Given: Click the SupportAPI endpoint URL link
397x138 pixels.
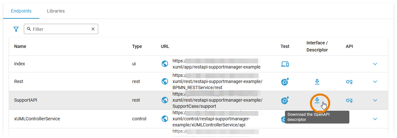Looking at the screenshot, I should [x=217, y=100].
